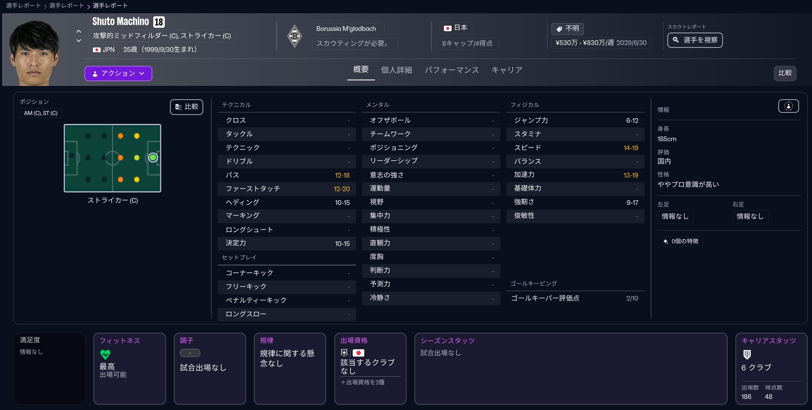This screenshot has width=812, height=410.
Task: Open the パフォーマンス tab
Action: coord(452,70)
